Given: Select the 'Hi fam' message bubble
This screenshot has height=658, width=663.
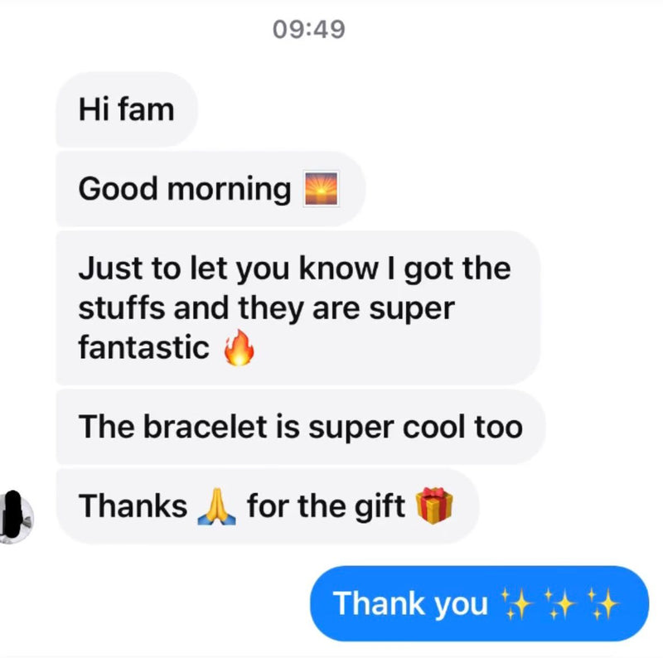Looking at the screenshot, I should [x=127, y=109].
